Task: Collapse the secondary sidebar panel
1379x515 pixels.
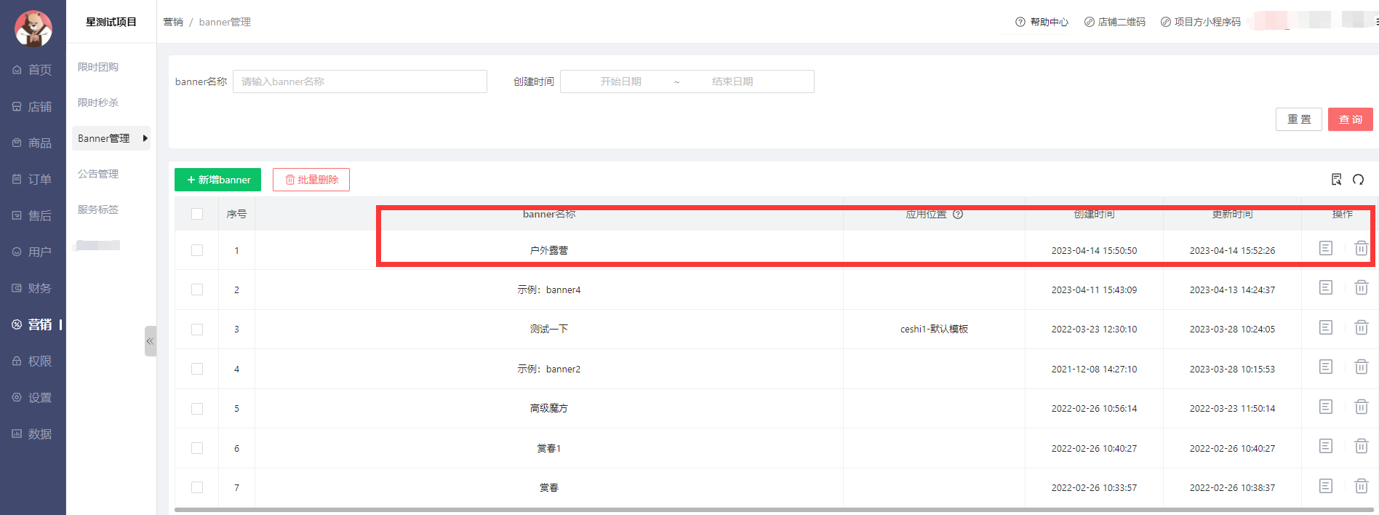Action: coord(150,341)
